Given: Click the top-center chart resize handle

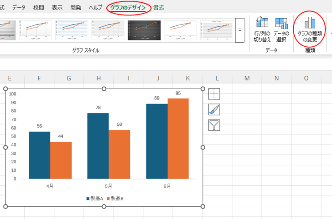Looking at the screenshot, I should point(104,89).
